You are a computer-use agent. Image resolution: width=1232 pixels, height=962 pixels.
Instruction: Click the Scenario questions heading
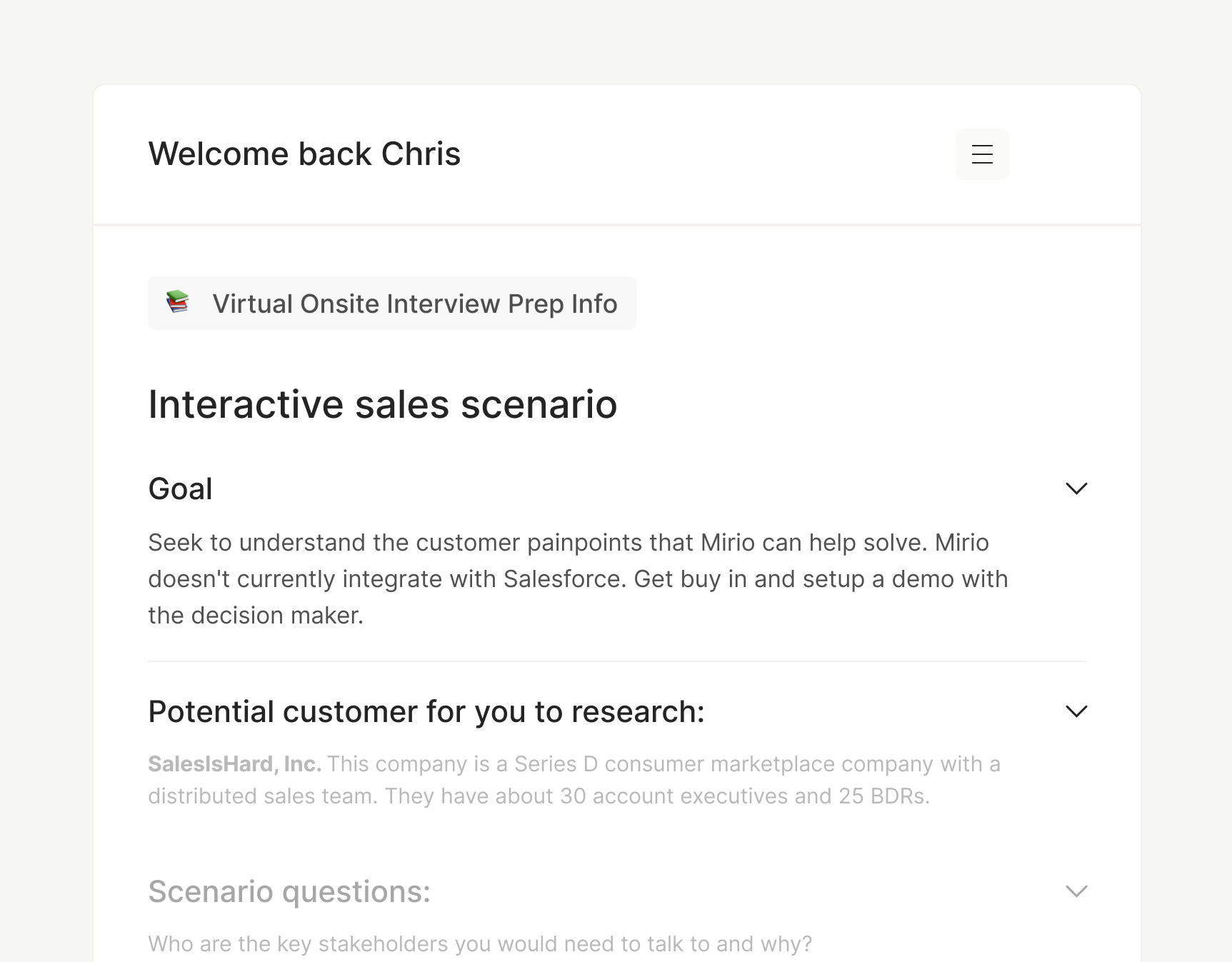coord(289,892)
